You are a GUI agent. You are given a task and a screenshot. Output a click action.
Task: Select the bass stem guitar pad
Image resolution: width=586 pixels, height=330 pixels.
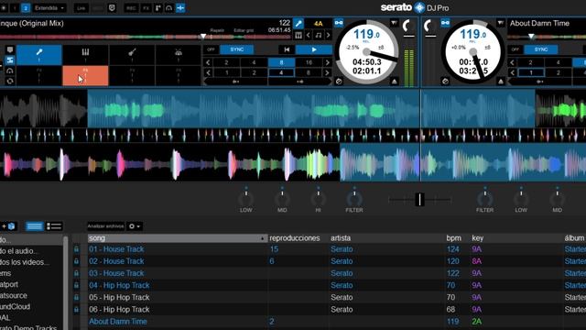tap(132, 55)
